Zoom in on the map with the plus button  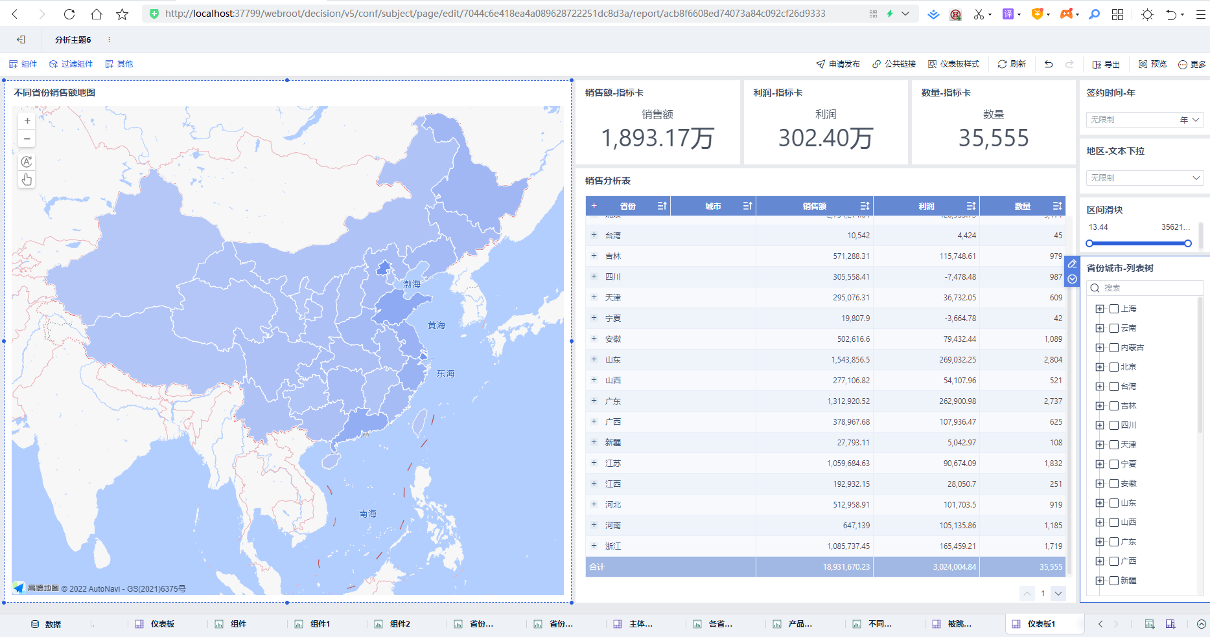(27, 120)
